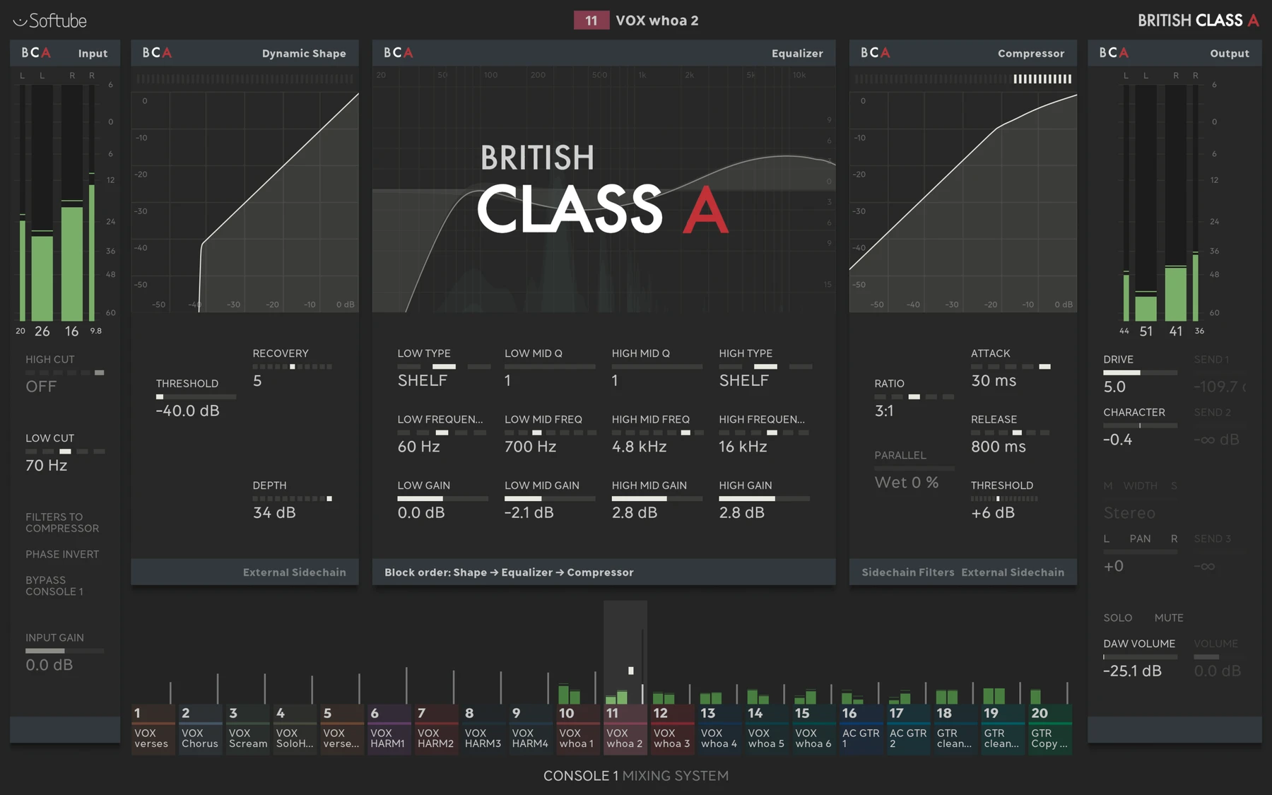1272x795 pixels.
Task: Click the Low Mid Freq 700 Hz value
Action: coord(530,447)
